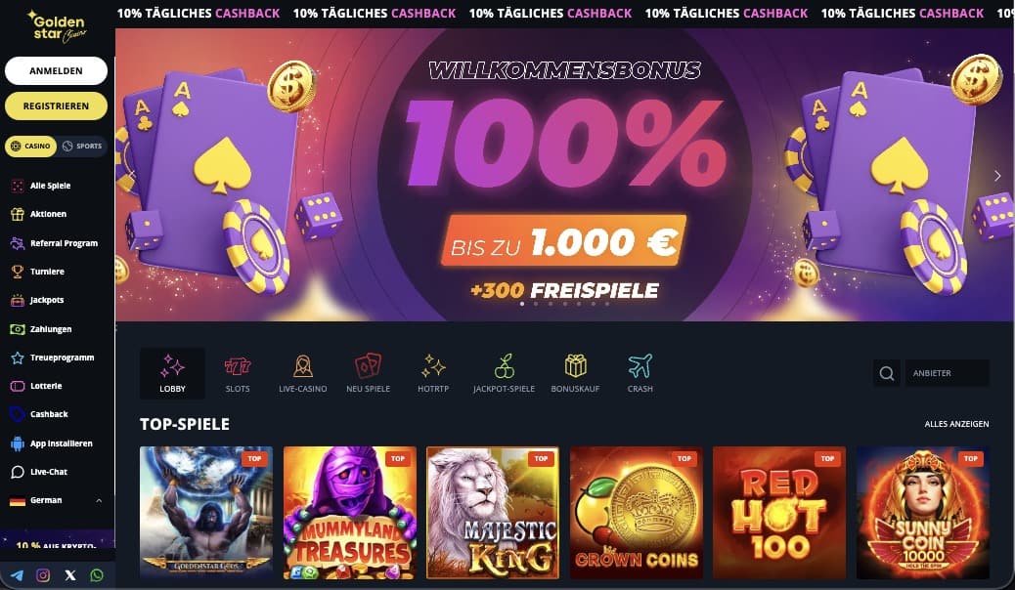Open Anbieter provider dropdown
The image size is (1015, 590).
pyautogui.click(x=947, y=373)
